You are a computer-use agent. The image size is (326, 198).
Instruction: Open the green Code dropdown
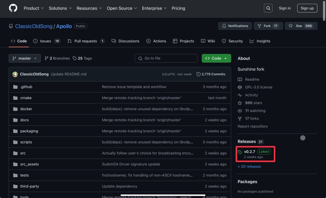pyautogui.click(x=216, y=58)
